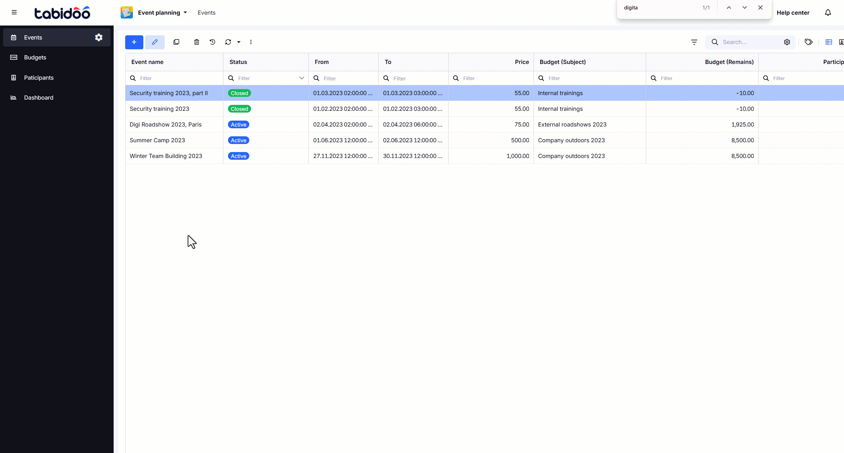Open the history clock icon
844x453 pixels.
[x=212, y=42]
